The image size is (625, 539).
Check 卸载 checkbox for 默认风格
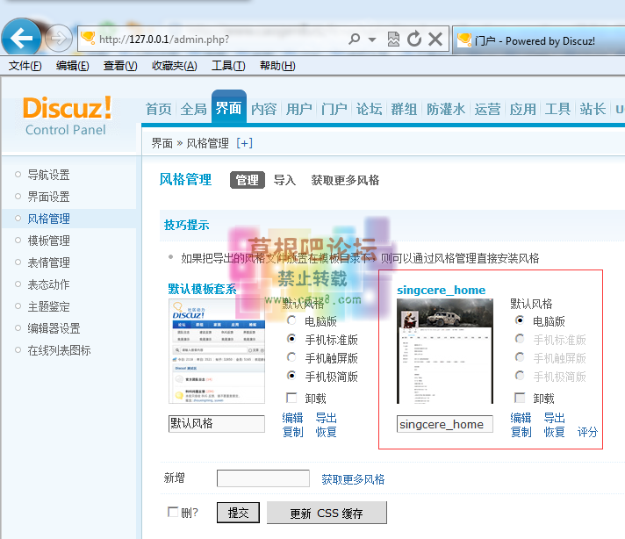point(291,398)
